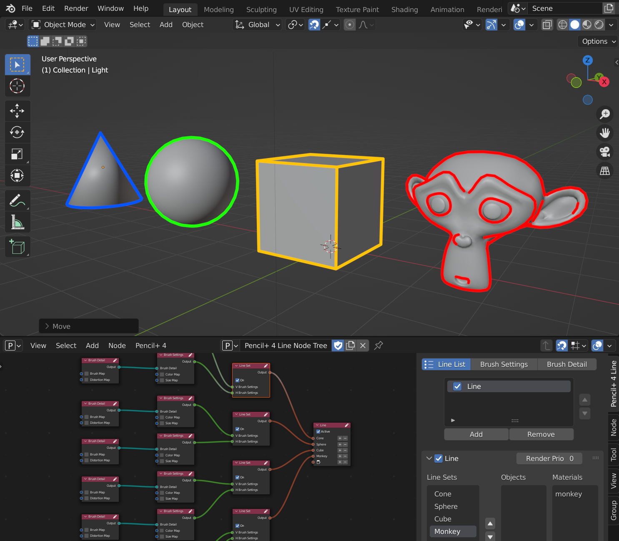Toggle the On checkbox of the top Line Set node
619x541 pixels.
pos(237,380)
